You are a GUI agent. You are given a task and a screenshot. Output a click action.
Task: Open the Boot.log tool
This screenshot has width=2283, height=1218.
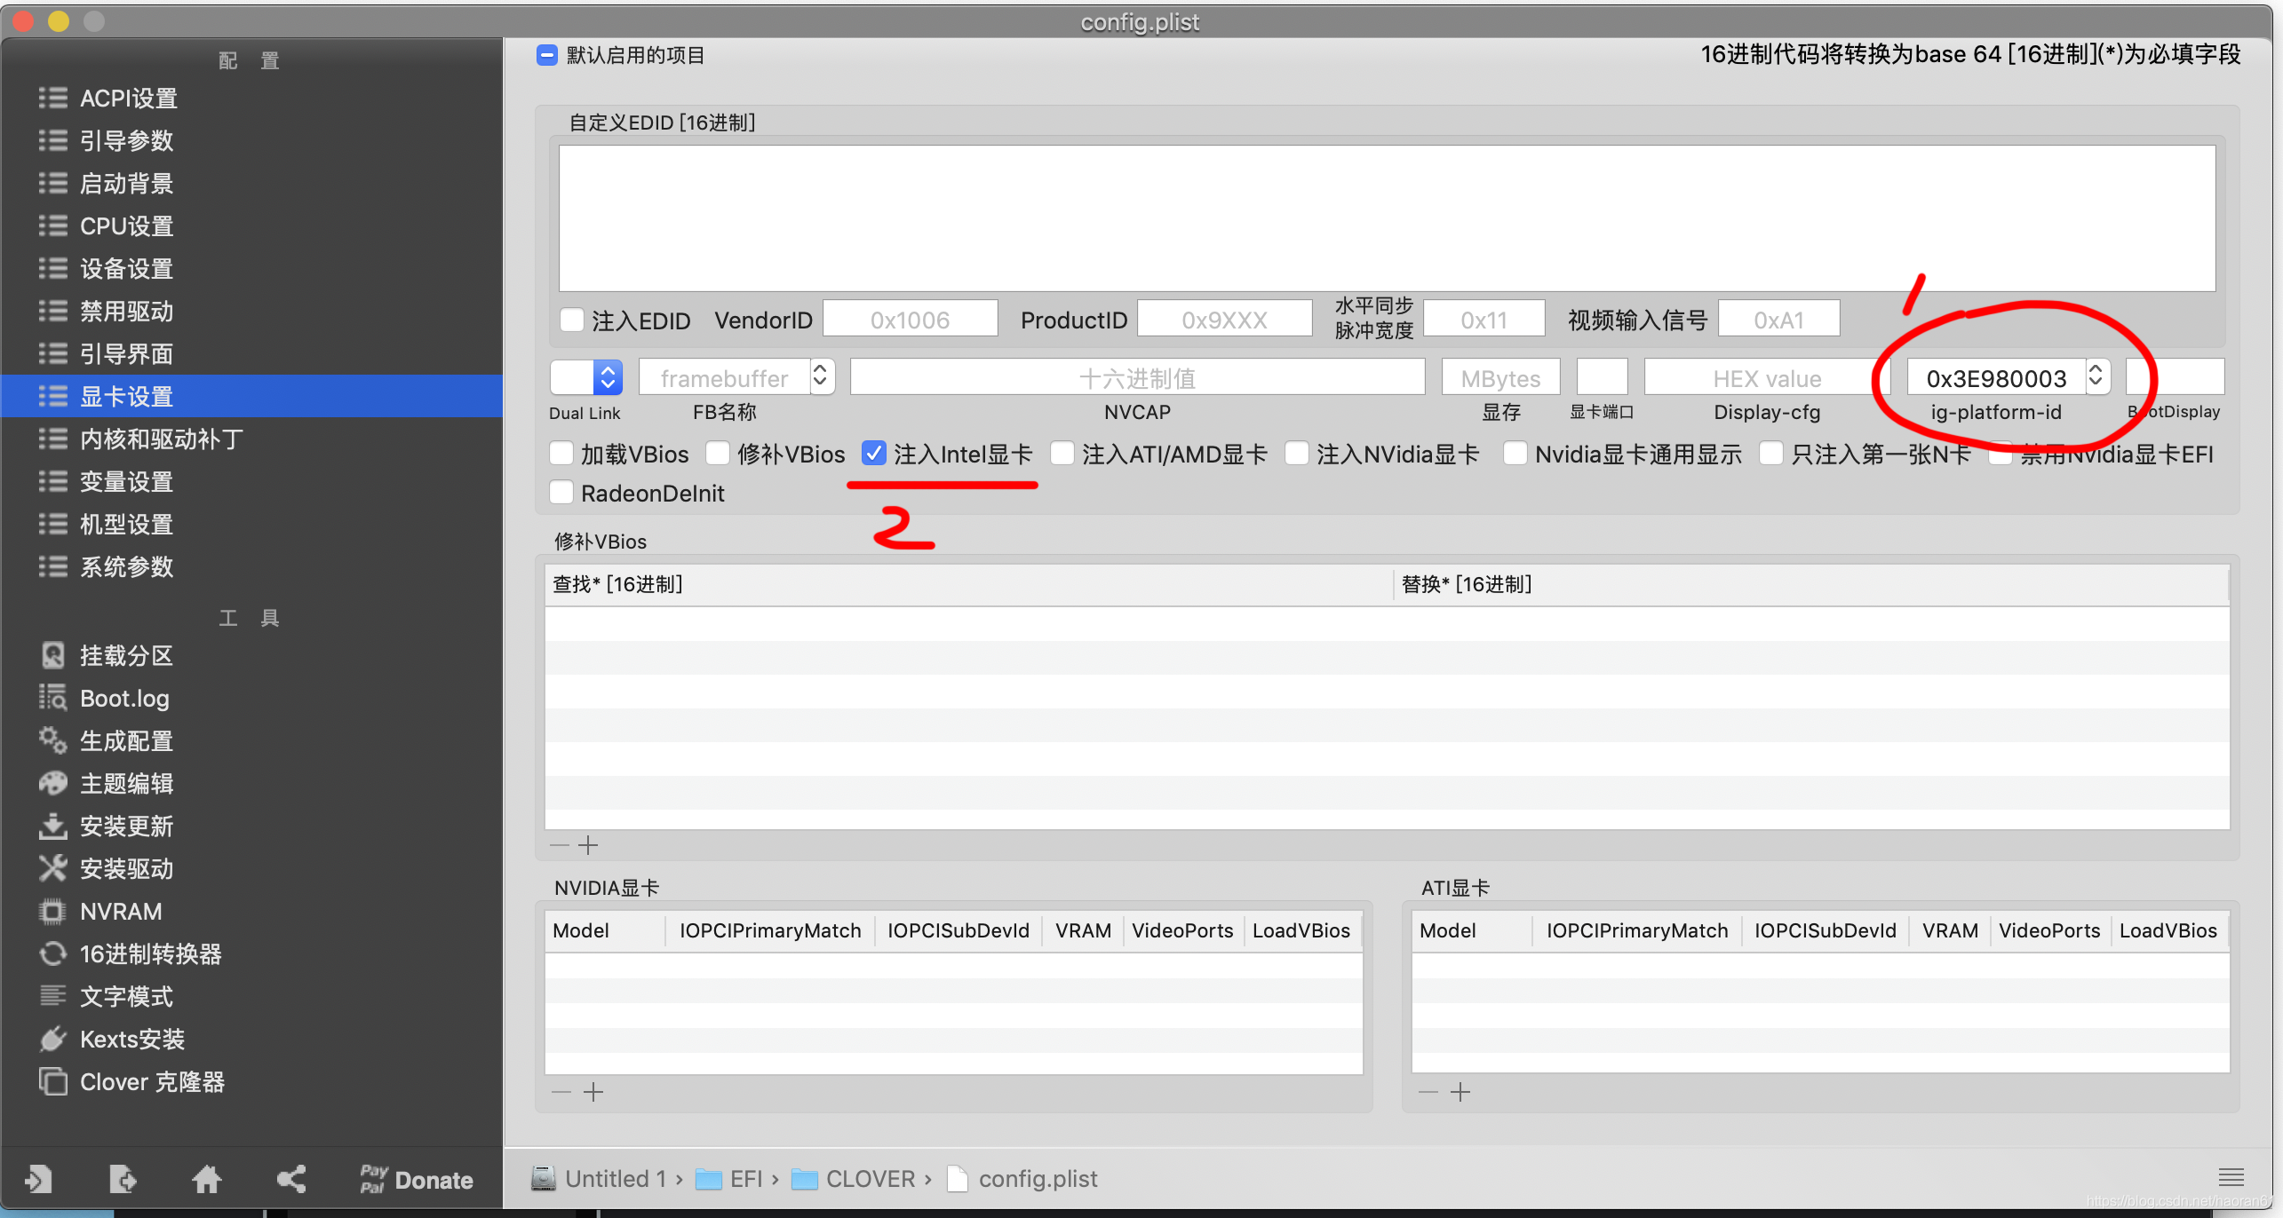(123, 699)
